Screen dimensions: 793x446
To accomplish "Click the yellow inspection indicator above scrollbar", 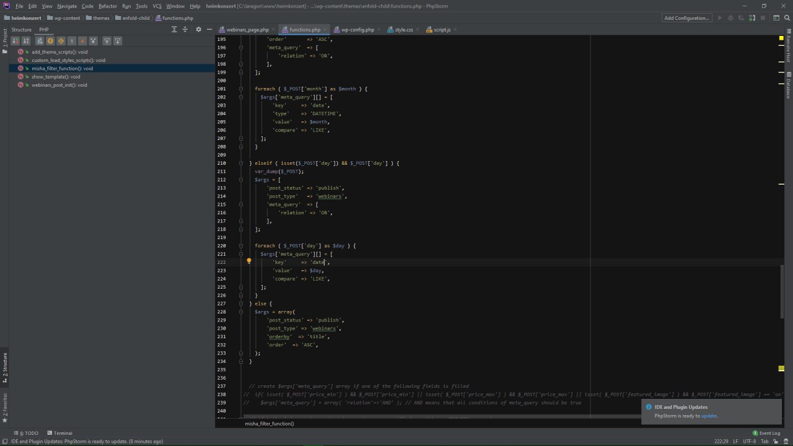I will click(x=782, y=38).
